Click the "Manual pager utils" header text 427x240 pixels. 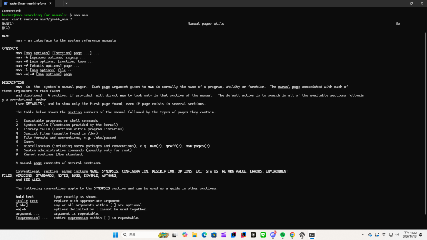click(206, 24)
